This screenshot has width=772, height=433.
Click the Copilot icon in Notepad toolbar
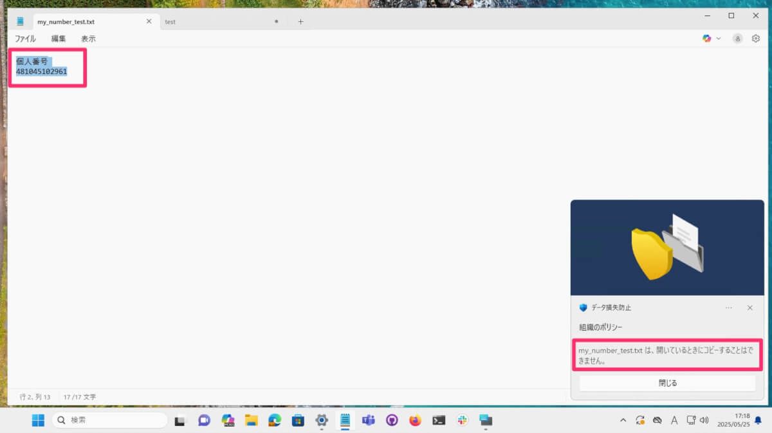(x=707, y=39)
